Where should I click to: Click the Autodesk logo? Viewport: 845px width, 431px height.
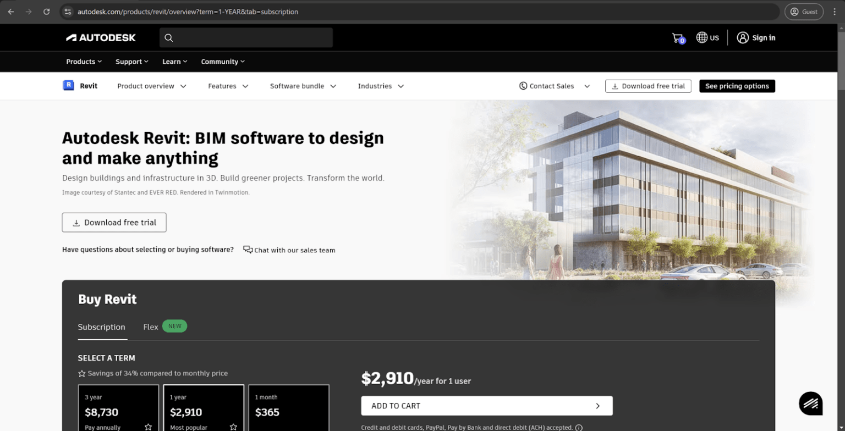pyautogui.click(x=101, y=37)
